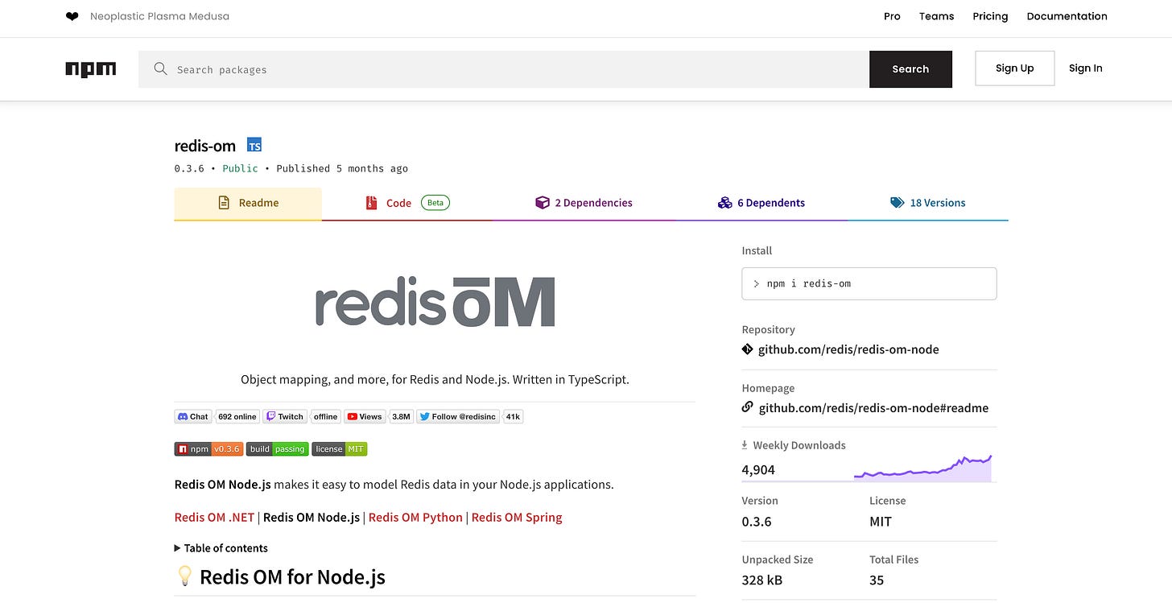1172x603 pixels.
Task: Click the Sign In link
Action: [1086, 68]
